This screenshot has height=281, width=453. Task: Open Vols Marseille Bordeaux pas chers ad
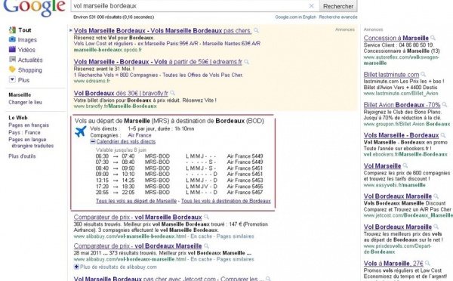(162, 31)
